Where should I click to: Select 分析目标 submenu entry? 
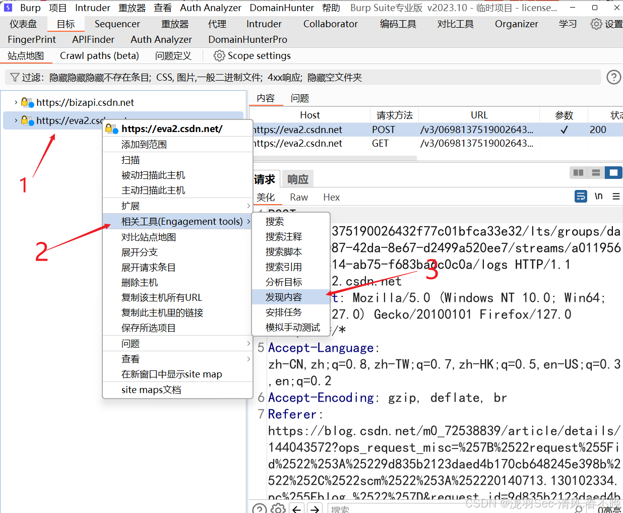[291, 282]
